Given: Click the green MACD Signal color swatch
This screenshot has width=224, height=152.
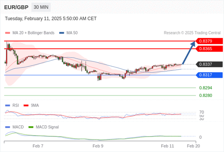Looking at the screenshot, I should coord(31,127).
